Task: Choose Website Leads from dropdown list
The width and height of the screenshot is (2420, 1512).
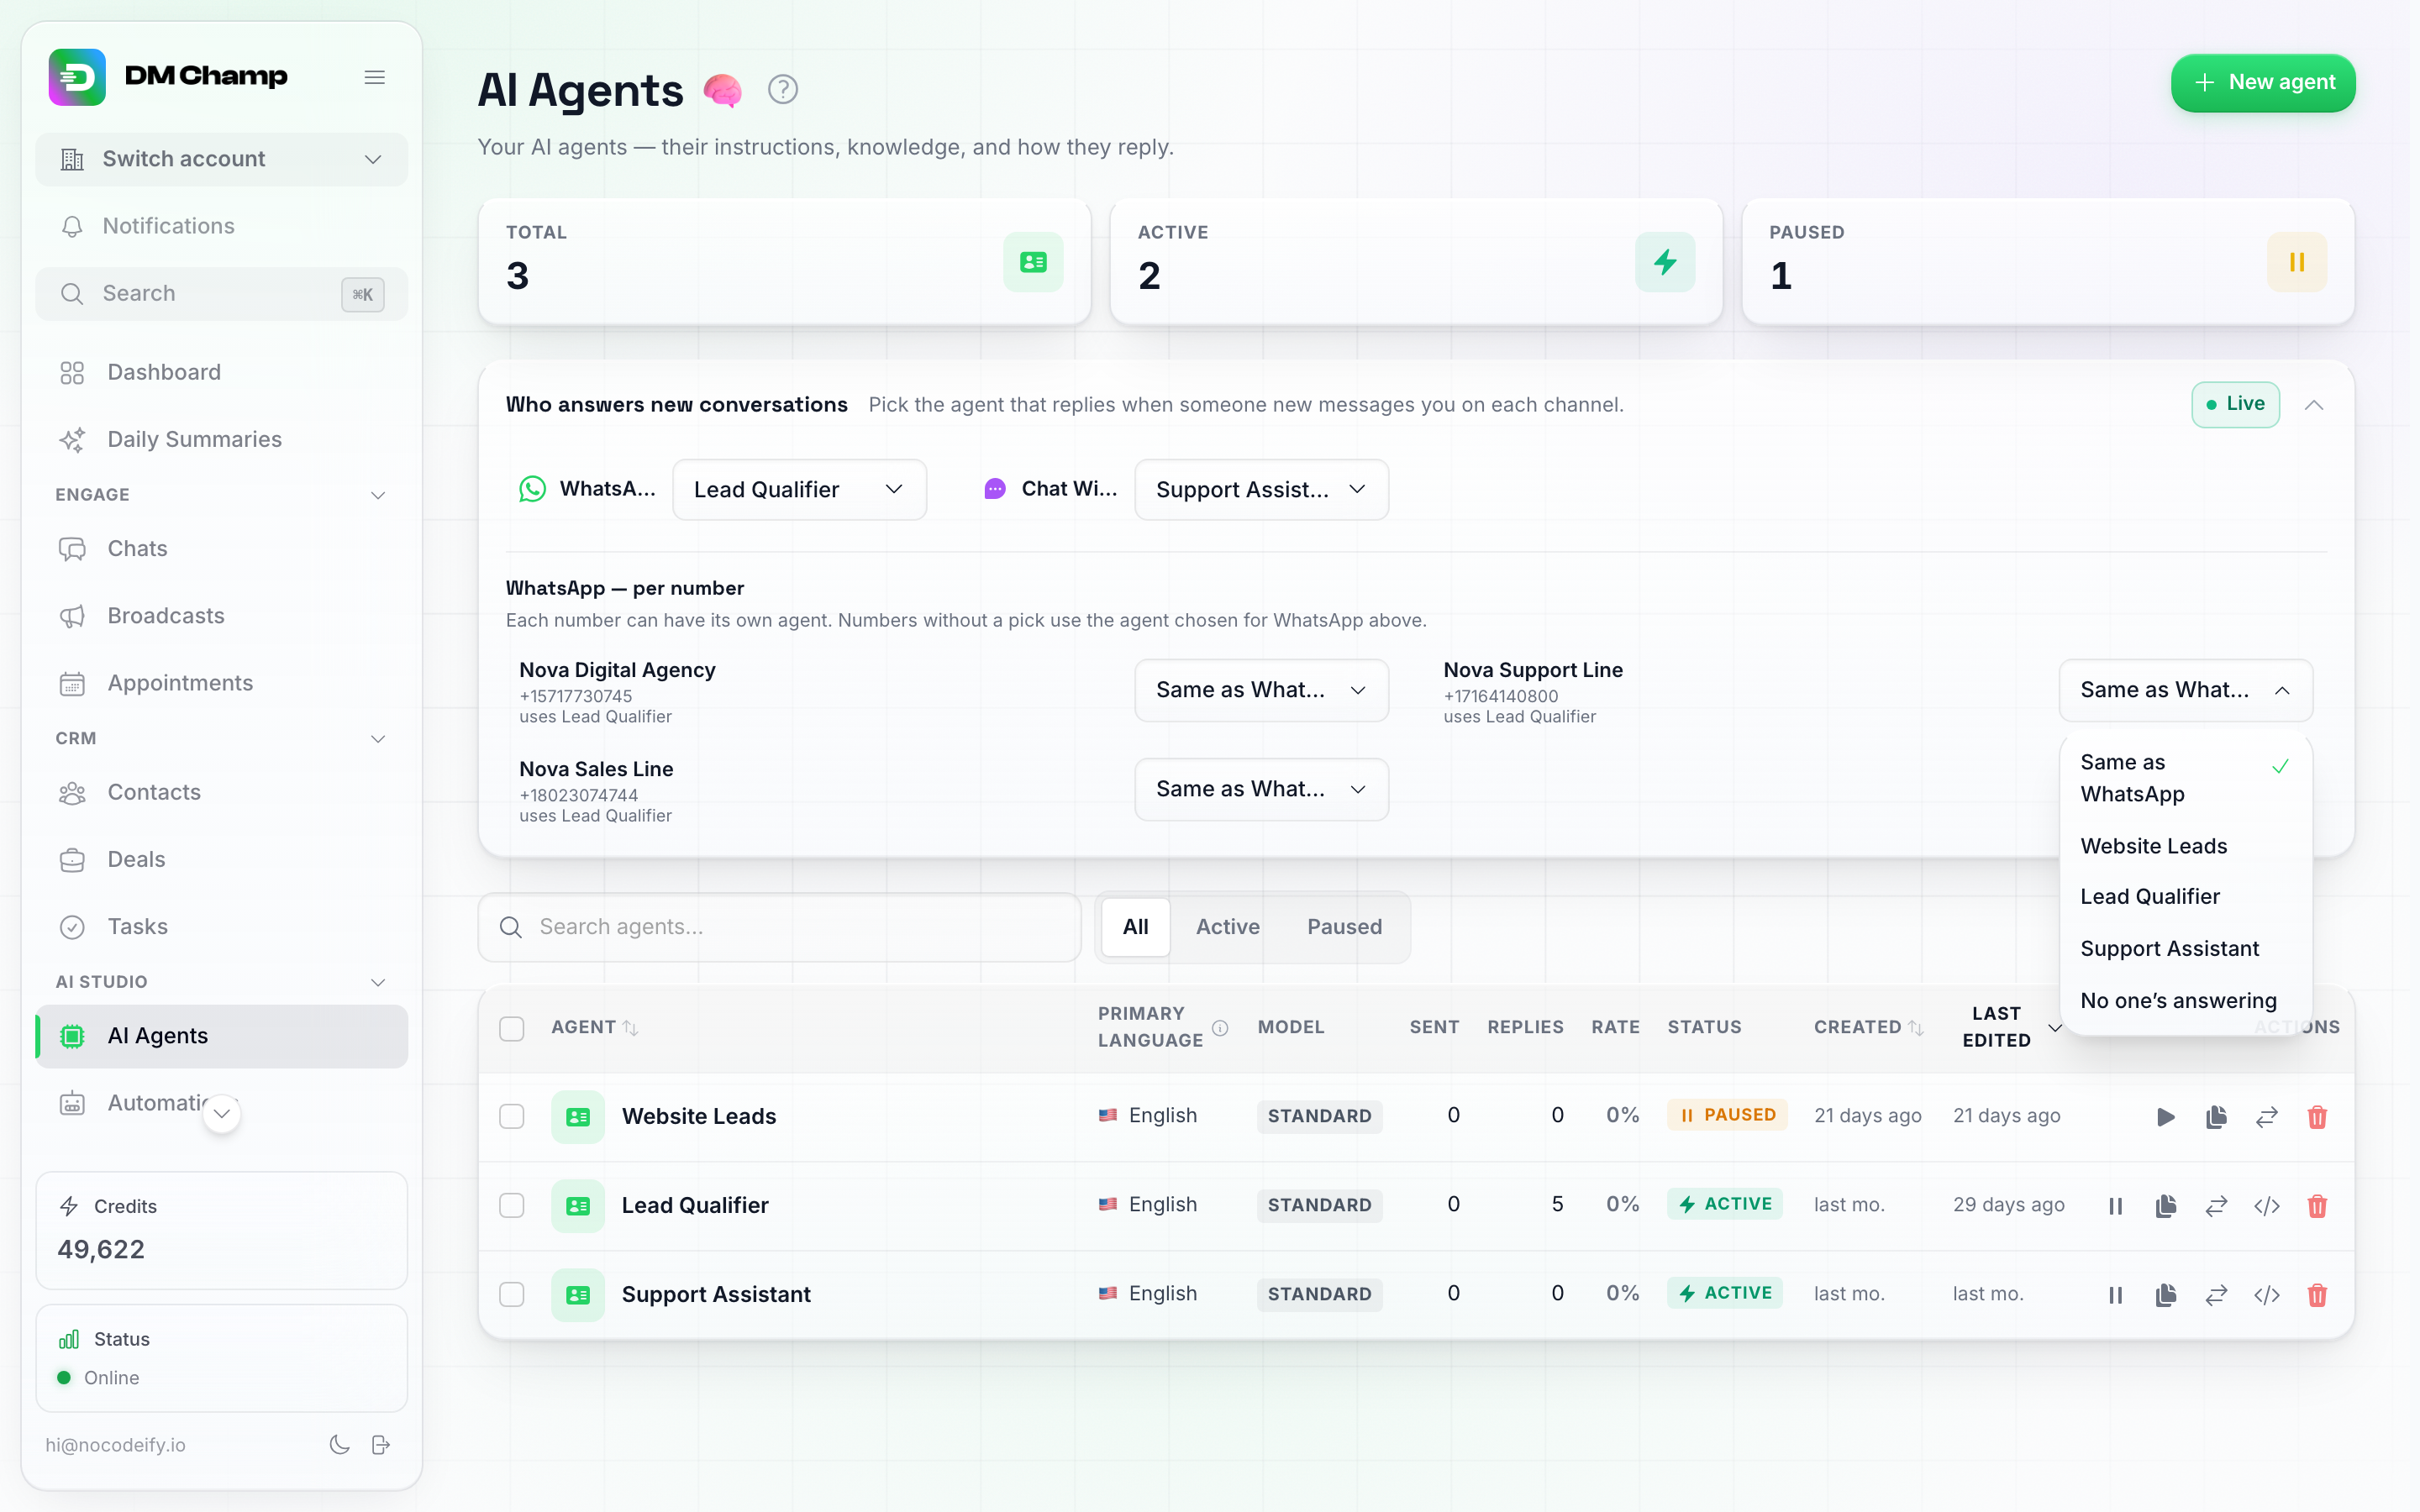Action: [x=2185, y=846]
